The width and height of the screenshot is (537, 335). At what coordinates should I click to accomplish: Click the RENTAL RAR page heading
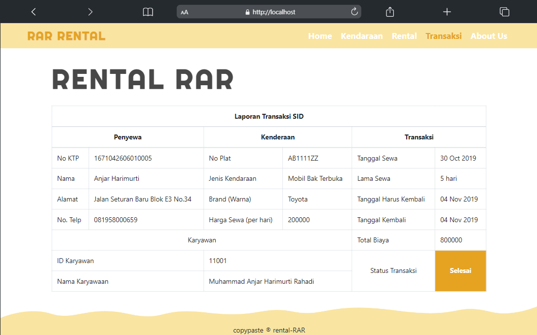coord(143,79)
